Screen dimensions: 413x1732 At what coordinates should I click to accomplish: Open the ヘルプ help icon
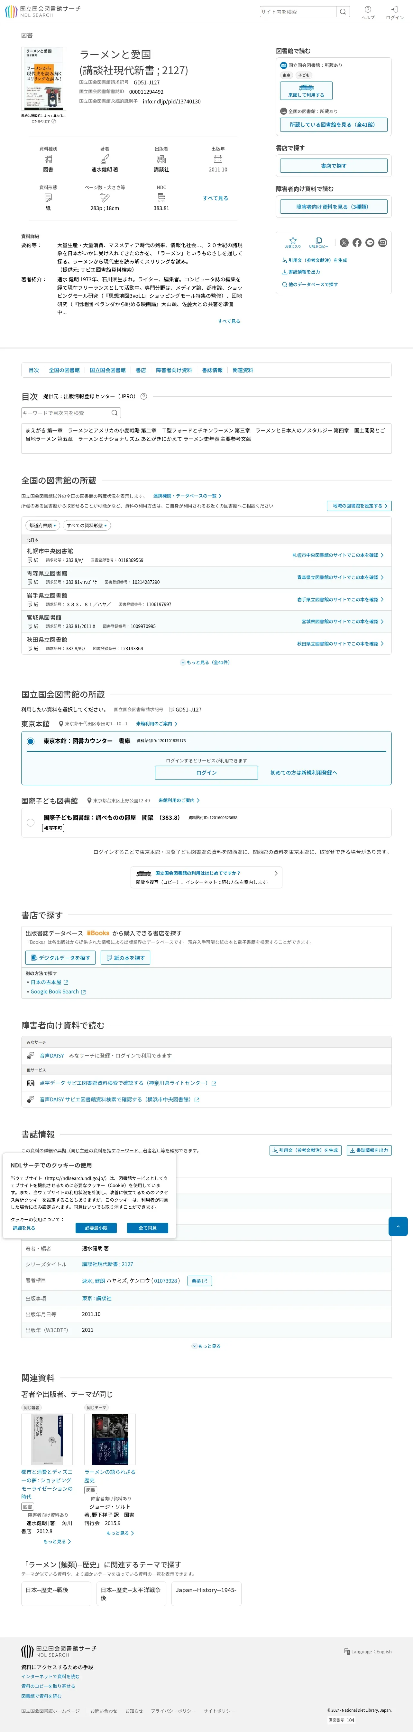pos(368,12)
